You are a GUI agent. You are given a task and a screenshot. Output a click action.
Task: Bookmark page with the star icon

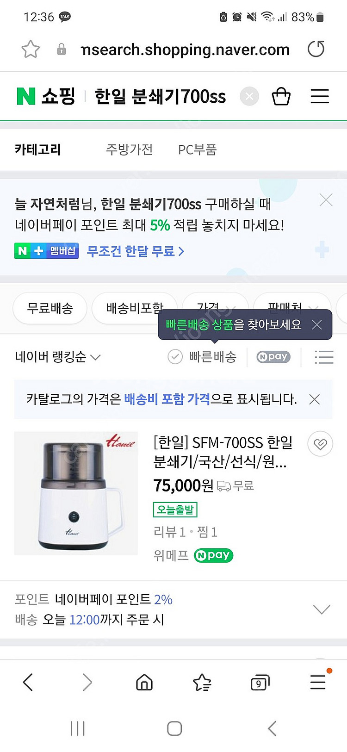(31, 49)
